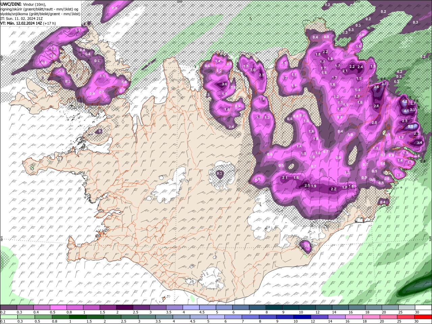Pick lower legend swatch between 10 and 12
This screenshot has width=432, height=324.
(302, 317)
